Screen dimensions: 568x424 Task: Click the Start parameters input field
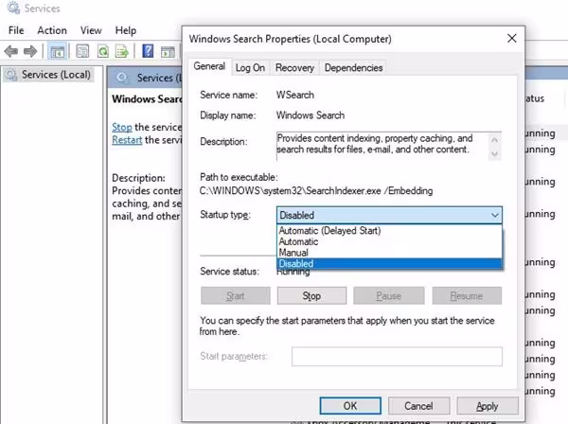tap(397, 356)
